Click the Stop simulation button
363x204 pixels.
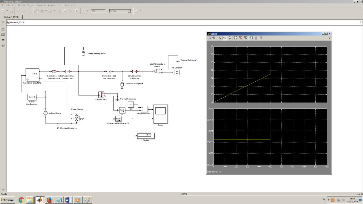[77, 11]
